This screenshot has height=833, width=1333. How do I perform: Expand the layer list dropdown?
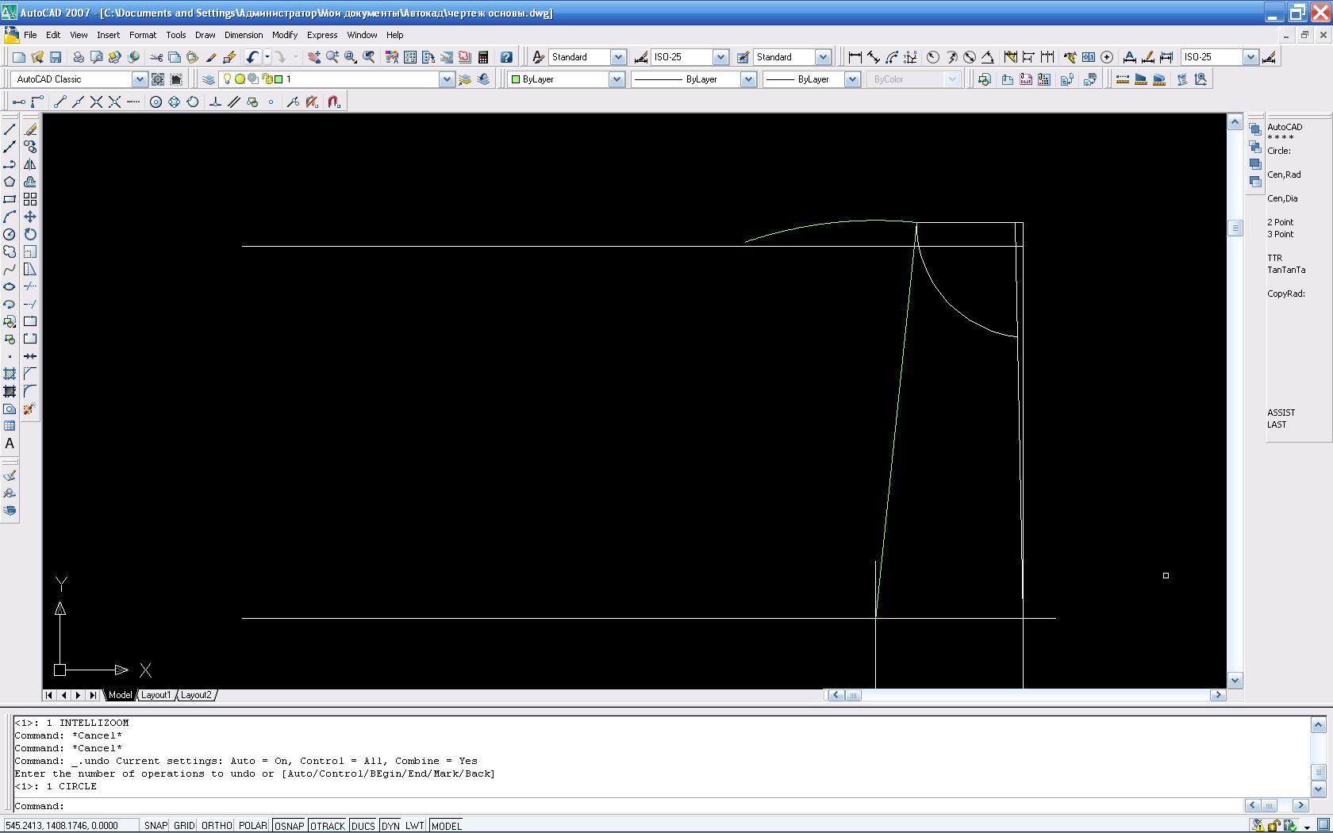(x=446, y=79)
